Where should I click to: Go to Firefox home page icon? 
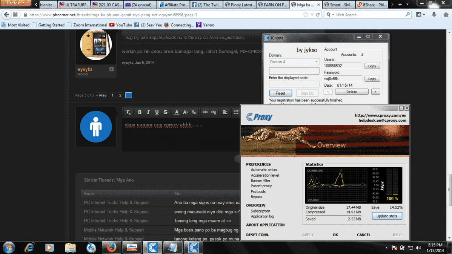[x=446, y=15]
